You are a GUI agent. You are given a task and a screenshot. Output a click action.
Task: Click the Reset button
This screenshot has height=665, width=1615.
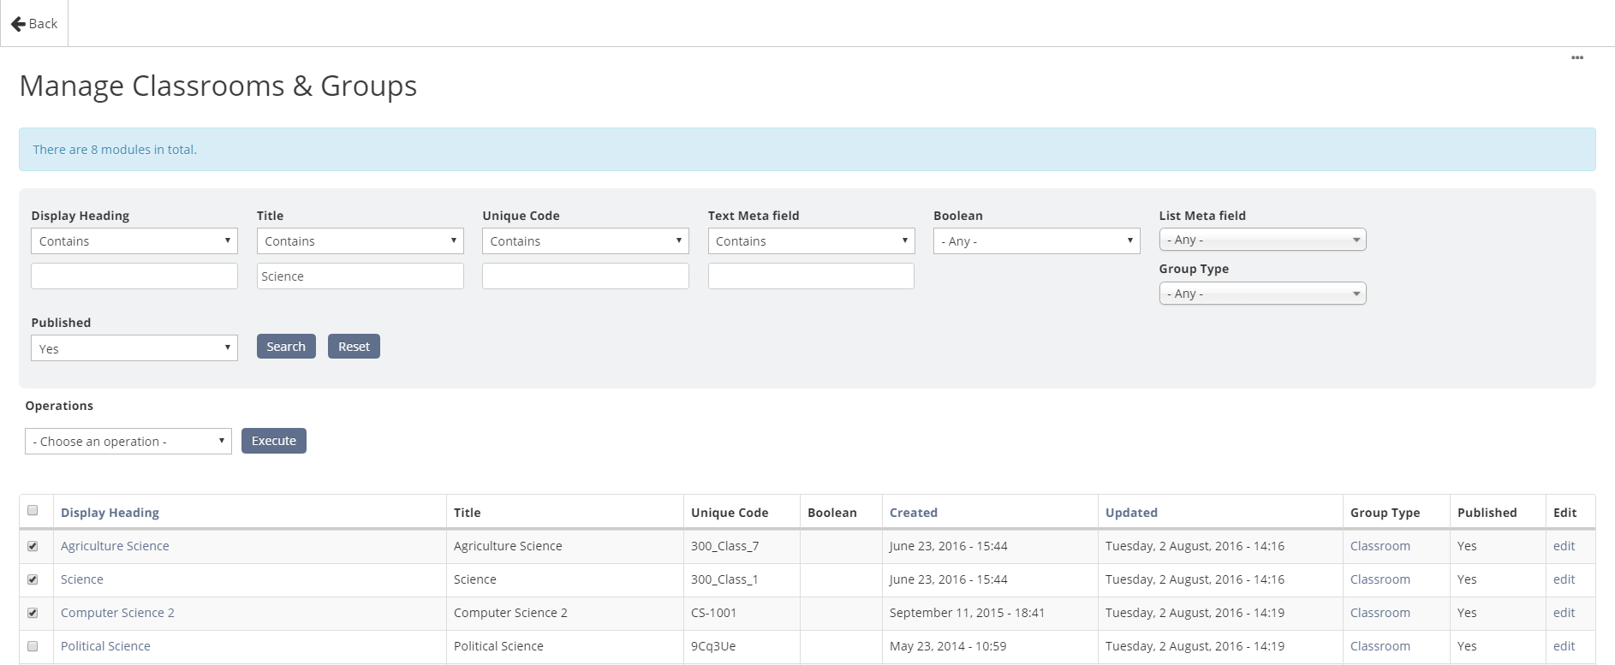354,347
